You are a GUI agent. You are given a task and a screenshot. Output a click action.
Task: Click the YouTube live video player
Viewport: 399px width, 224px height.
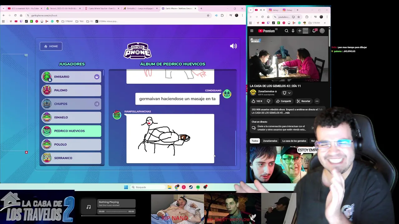[288, 59]
